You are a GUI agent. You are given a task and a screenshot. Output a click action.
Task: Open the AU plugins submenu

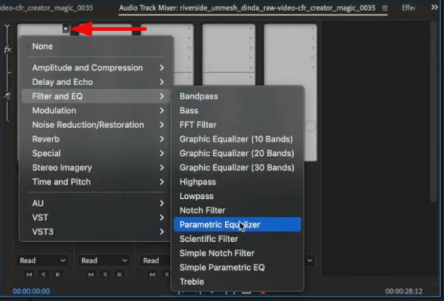pos(96,203)
